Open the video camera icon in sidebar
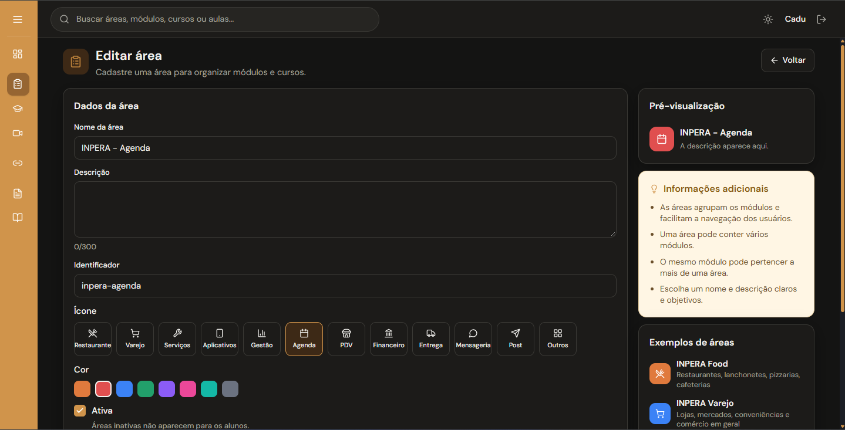This screenshot has width=845, height=430. [x=18, y=133]
